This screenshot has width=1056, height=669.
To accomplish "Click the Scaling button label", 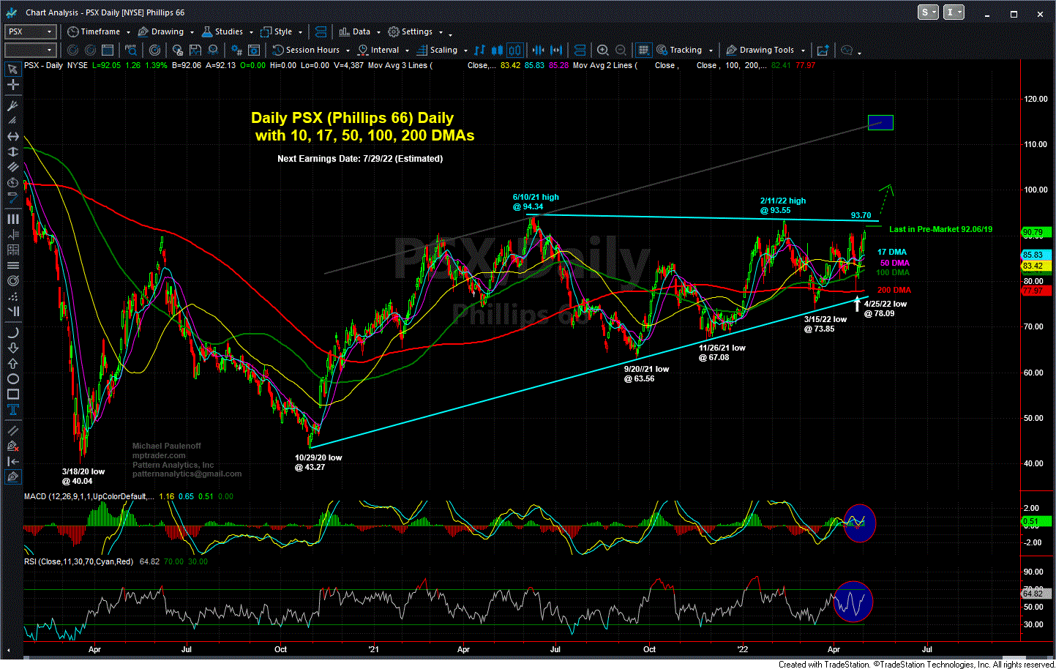I will click(x=443, y=50).
